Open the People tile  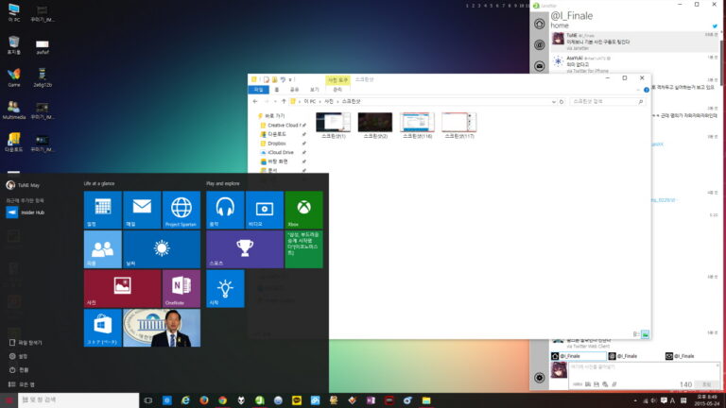(x=102, y=249)
